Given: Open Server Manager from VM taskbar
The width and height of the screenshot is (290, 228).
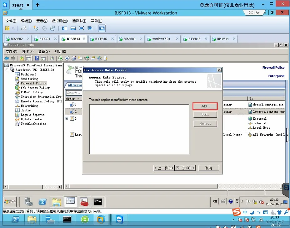Looking at the screenshot, I should coord(29,202).
